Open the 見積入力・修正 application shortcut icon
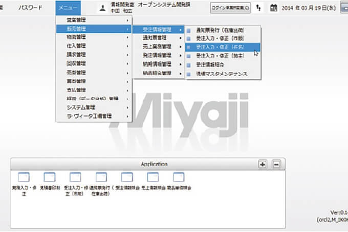Image resolution: width=348 pixels, height=232 pixels. 24,177
